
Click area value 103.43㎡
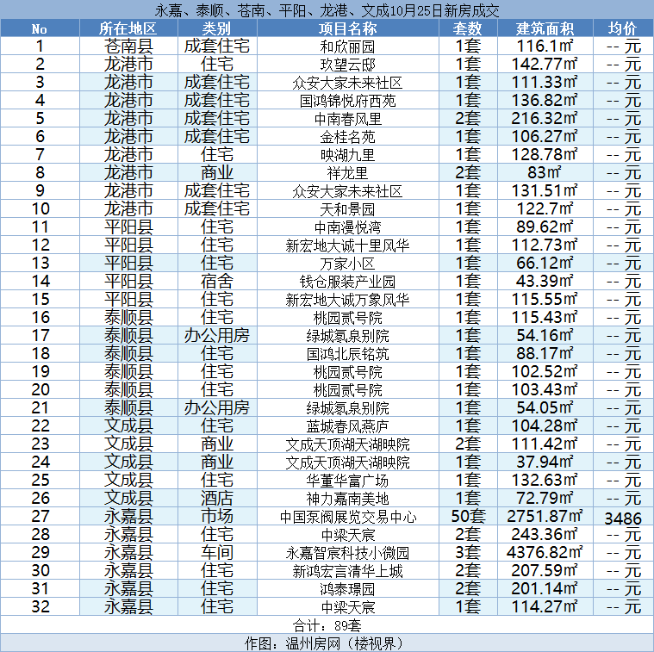tap(545, 389)
